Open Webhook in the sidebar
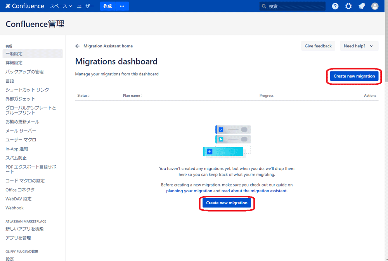Screen dimensions: 388x261 point(15,208)
